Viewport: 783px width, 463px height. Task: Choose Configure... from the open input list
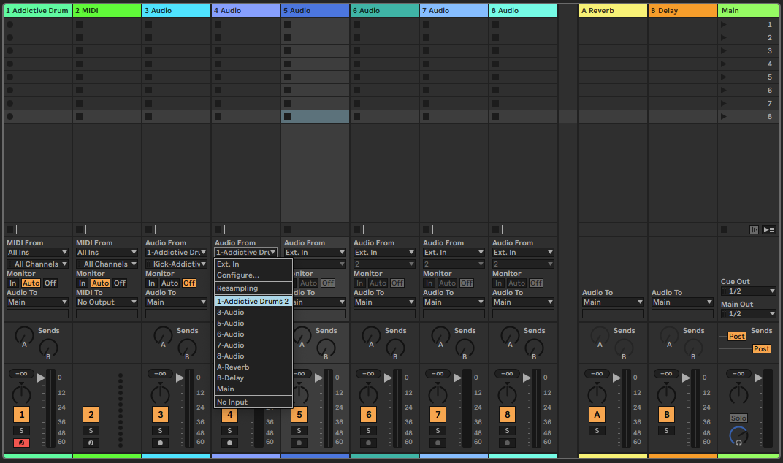pos(253,275)
